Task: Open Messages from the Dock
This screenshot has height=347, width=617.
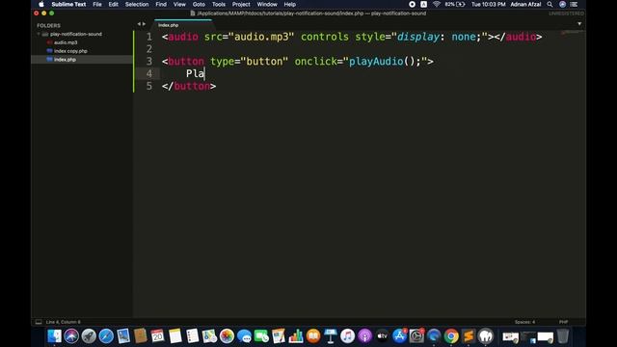Action: [244, 336]
